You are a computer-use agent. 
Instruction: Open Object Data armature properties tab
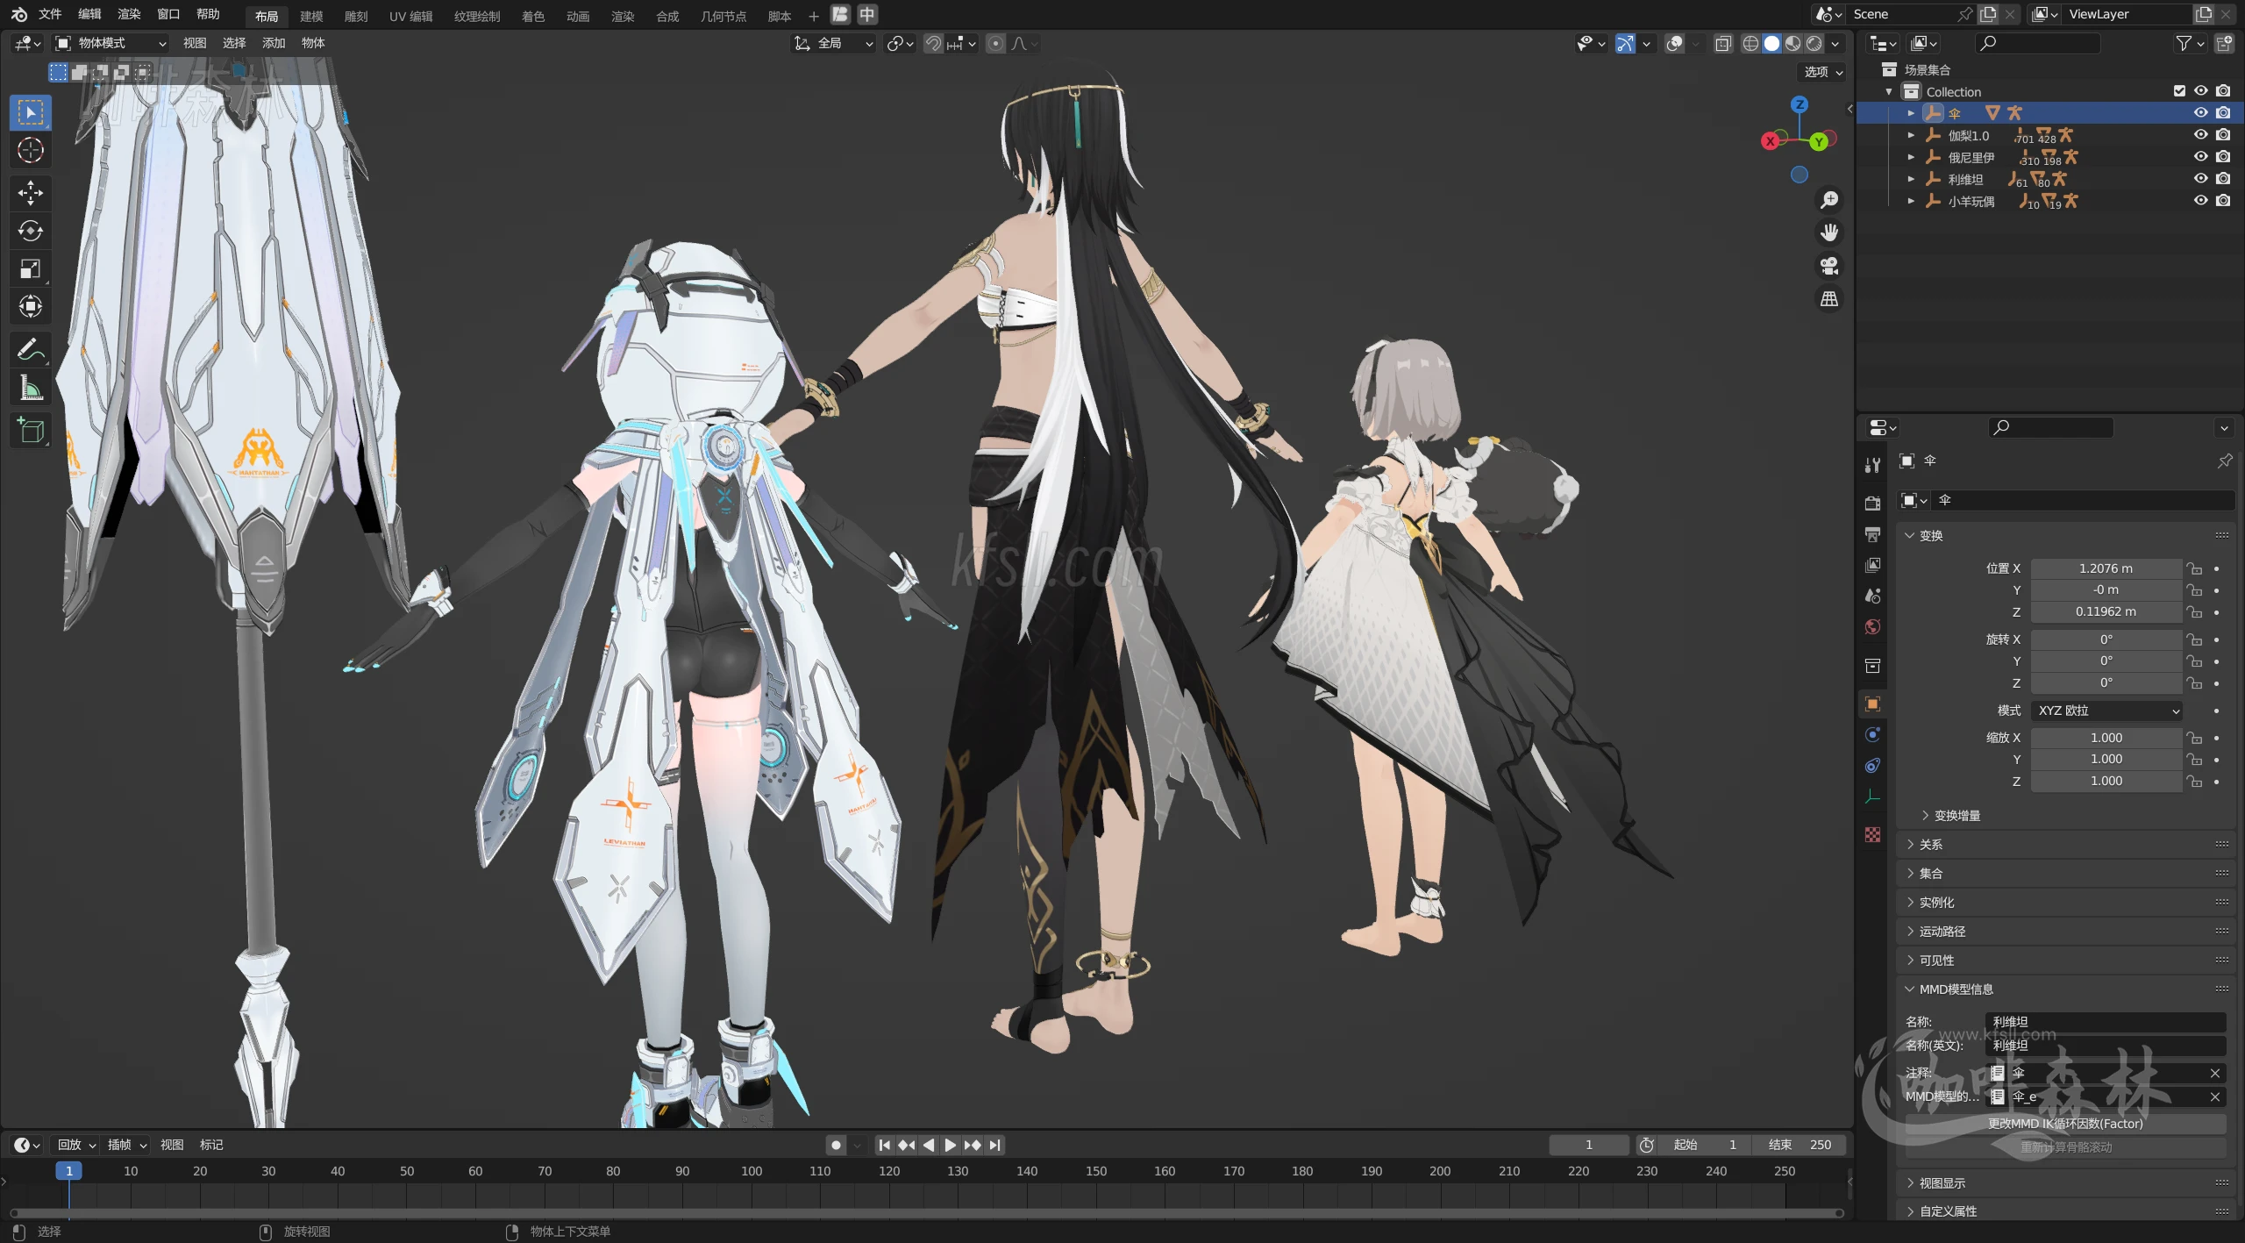[x=1872, y=797]
